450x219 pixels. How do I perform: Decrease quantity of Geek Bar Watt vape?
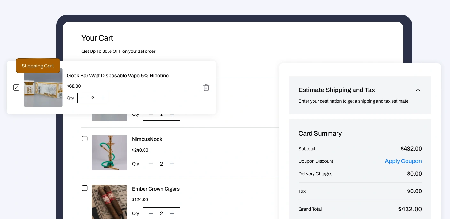[83, 98]
